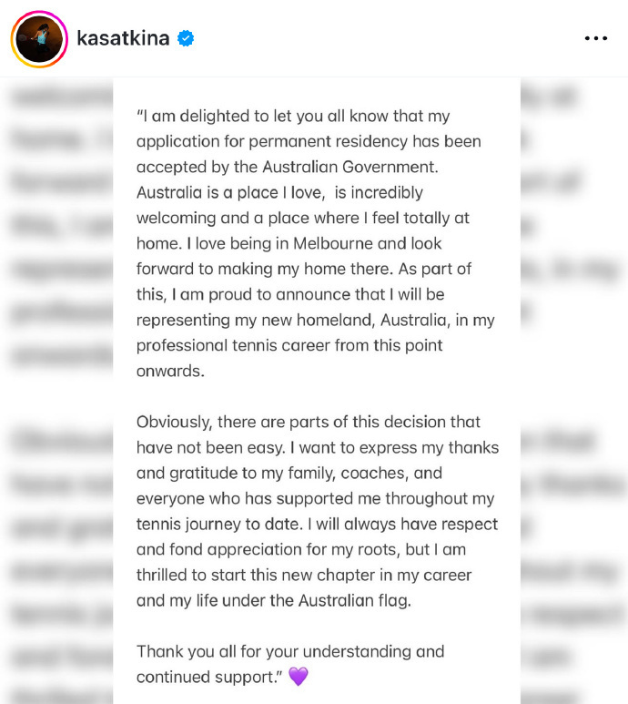Click the blue verified badge
The height and width of the screenshot is (704, 628).
tap(187, 38)
